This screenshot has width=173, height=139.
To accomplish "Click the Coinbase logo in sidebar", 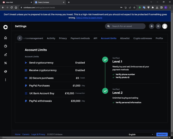I will (x=5, y=27).
